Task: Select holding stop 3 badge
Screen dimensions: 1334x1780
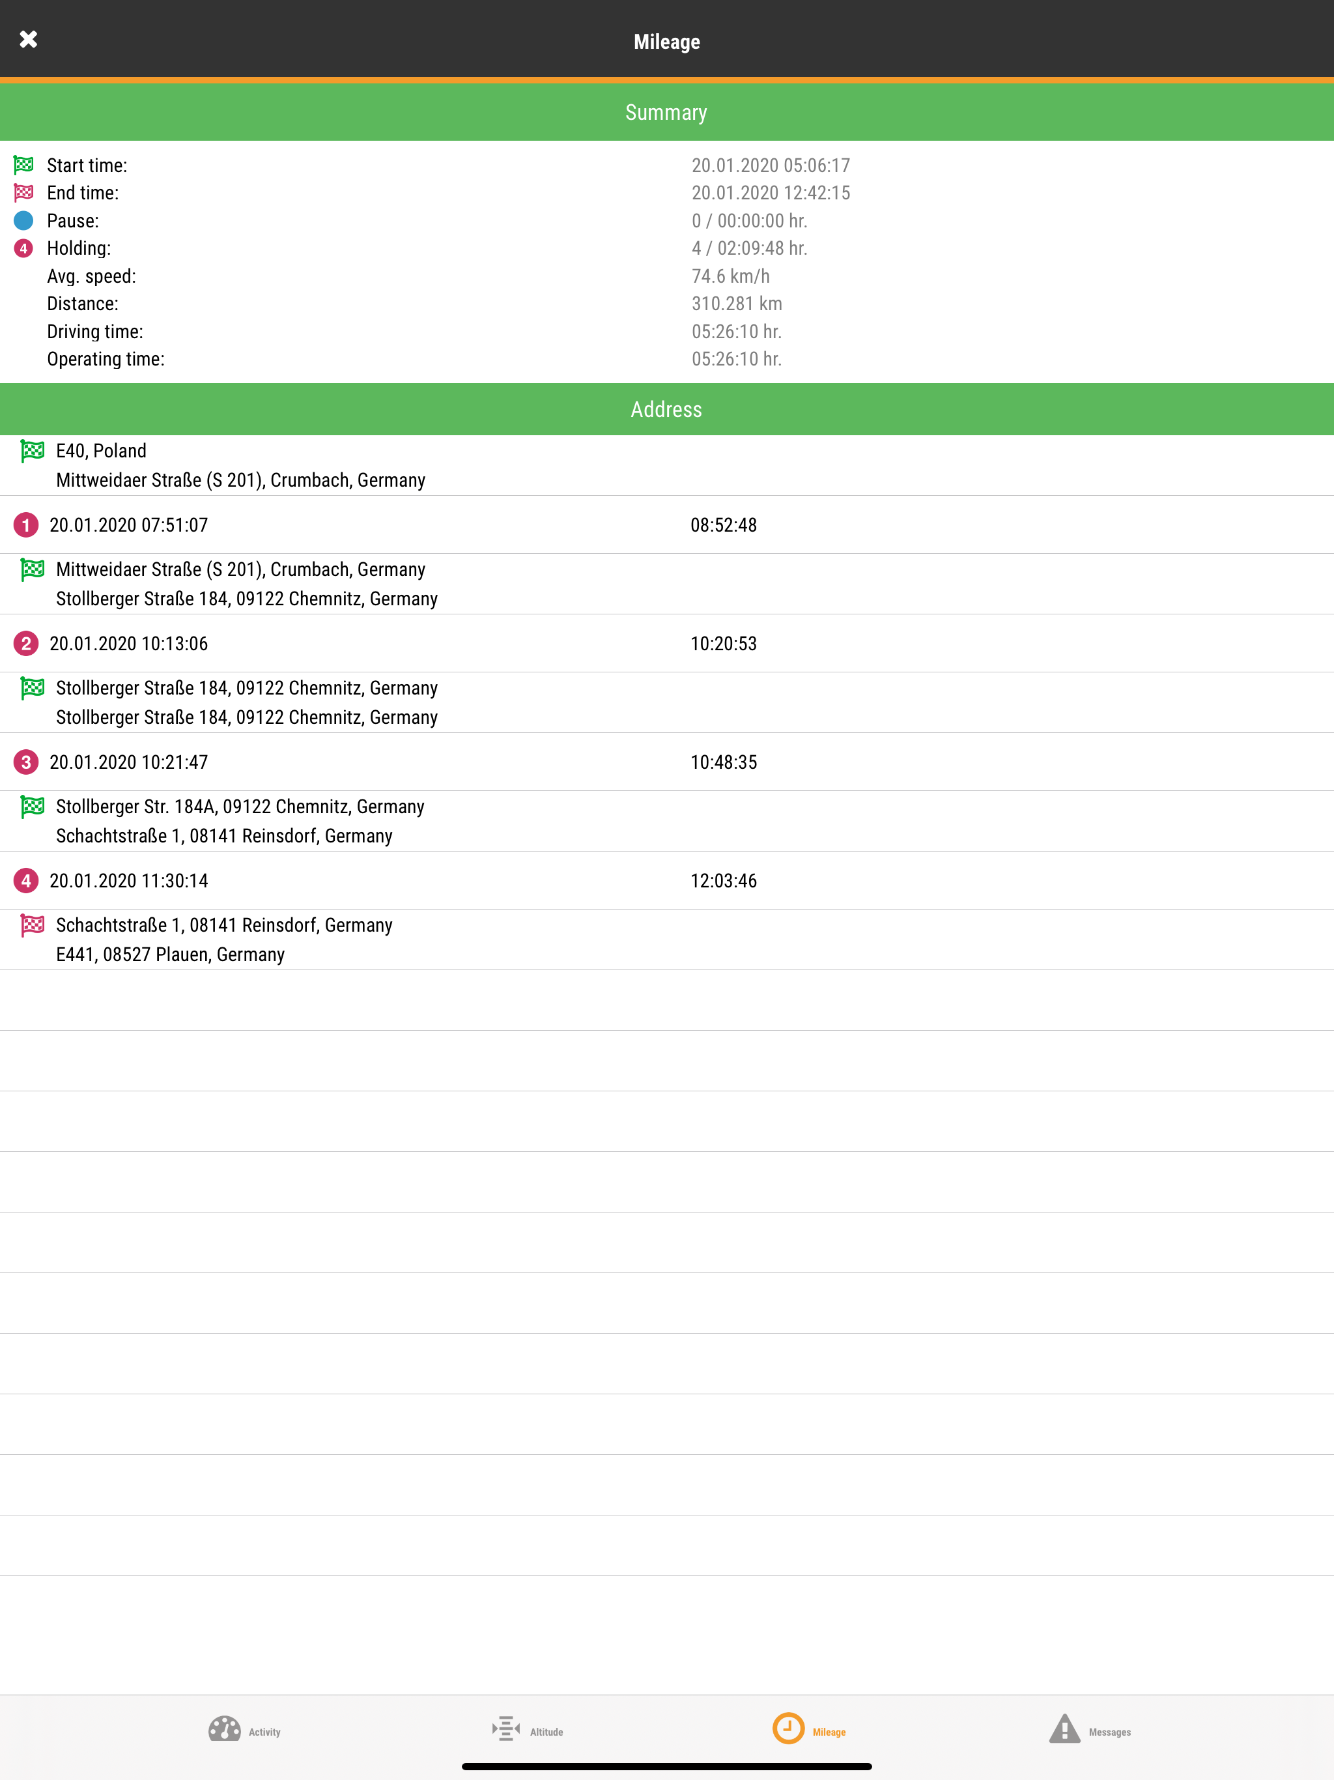Action: click(x=26, y=762)
